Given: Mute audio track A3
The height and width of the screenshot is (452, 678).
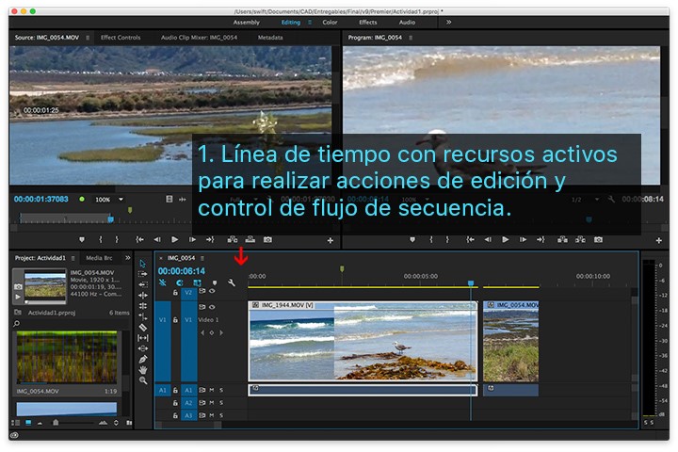Looking at the screenshot, I should coord(212,415).
